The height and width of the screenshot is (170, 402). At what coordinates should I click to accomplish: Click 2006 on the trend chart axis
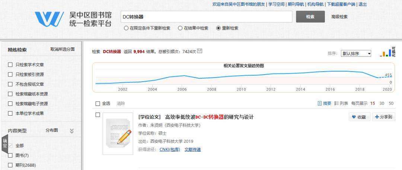point(182,89)
